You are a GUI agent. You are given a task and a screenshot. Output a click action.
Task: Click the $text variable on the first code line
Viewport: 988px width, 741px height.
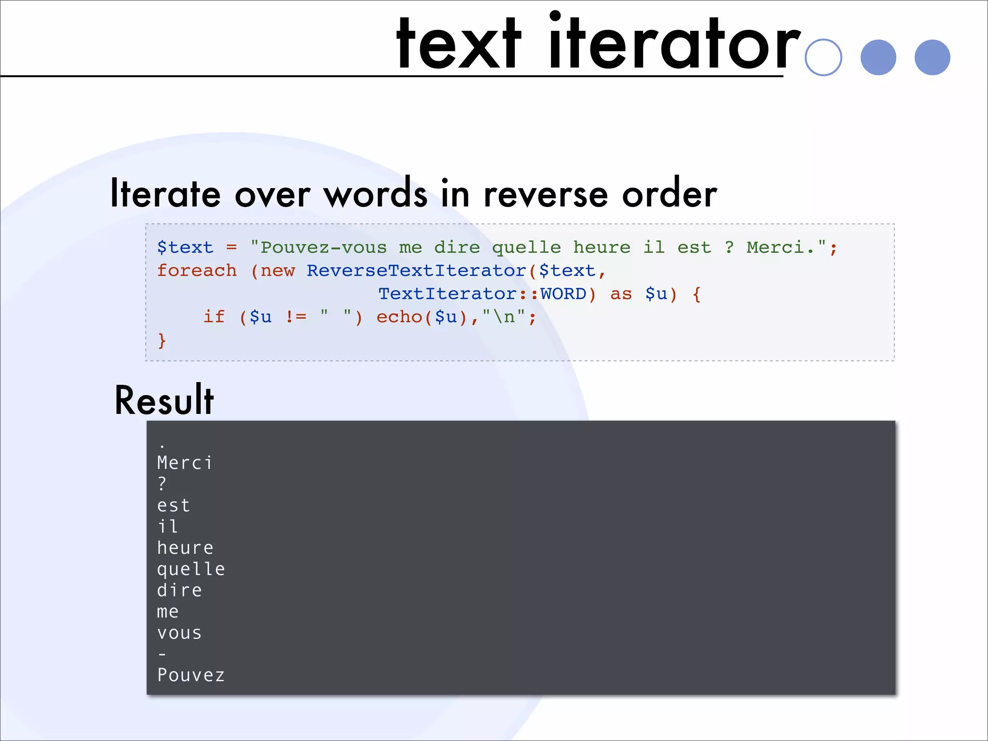pos(185,247)
